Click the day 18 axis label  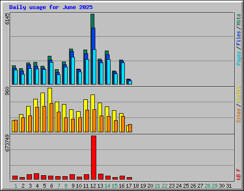pyautogui.click(x=136, y=186)
